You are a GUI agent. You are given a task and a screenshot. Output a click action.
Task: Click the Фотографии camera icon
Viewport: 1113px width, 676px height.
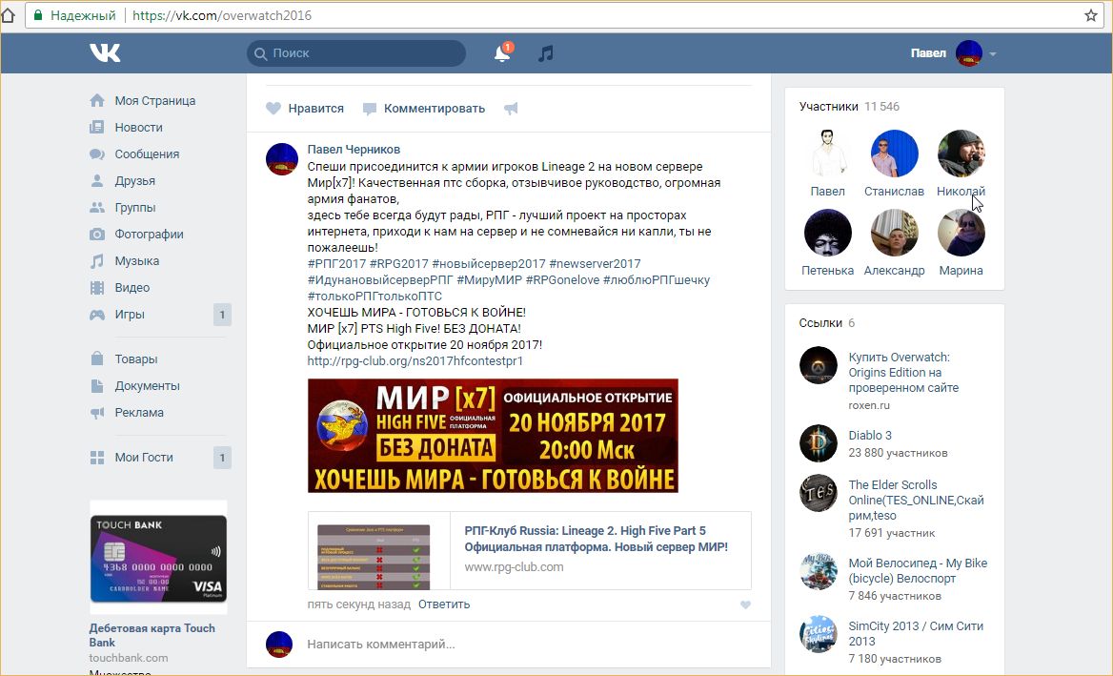point(97,235)
